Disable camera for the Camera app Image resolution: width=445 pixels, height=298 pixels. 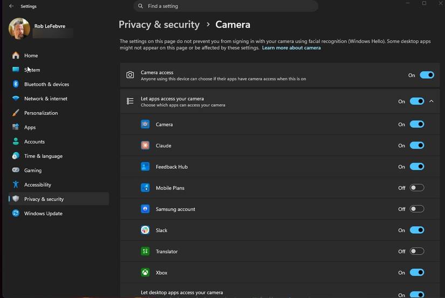coord(416,124)
